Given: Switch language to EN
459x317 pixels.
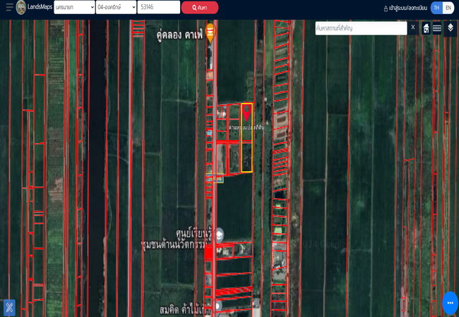Looking at the screenshot, I should (448, 8).
